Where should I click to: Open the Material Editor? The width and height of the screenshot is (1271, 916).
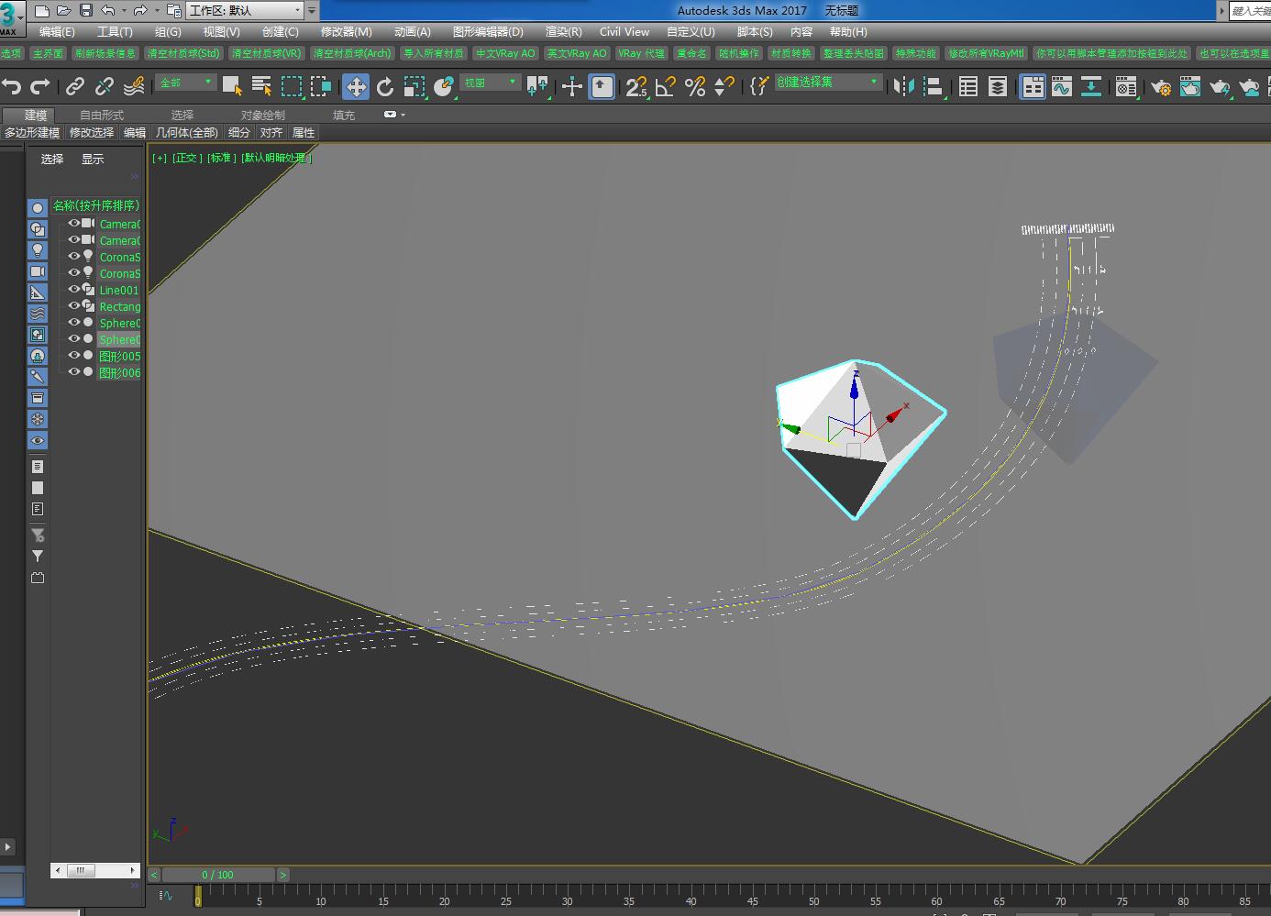(x=1126, y=86)
